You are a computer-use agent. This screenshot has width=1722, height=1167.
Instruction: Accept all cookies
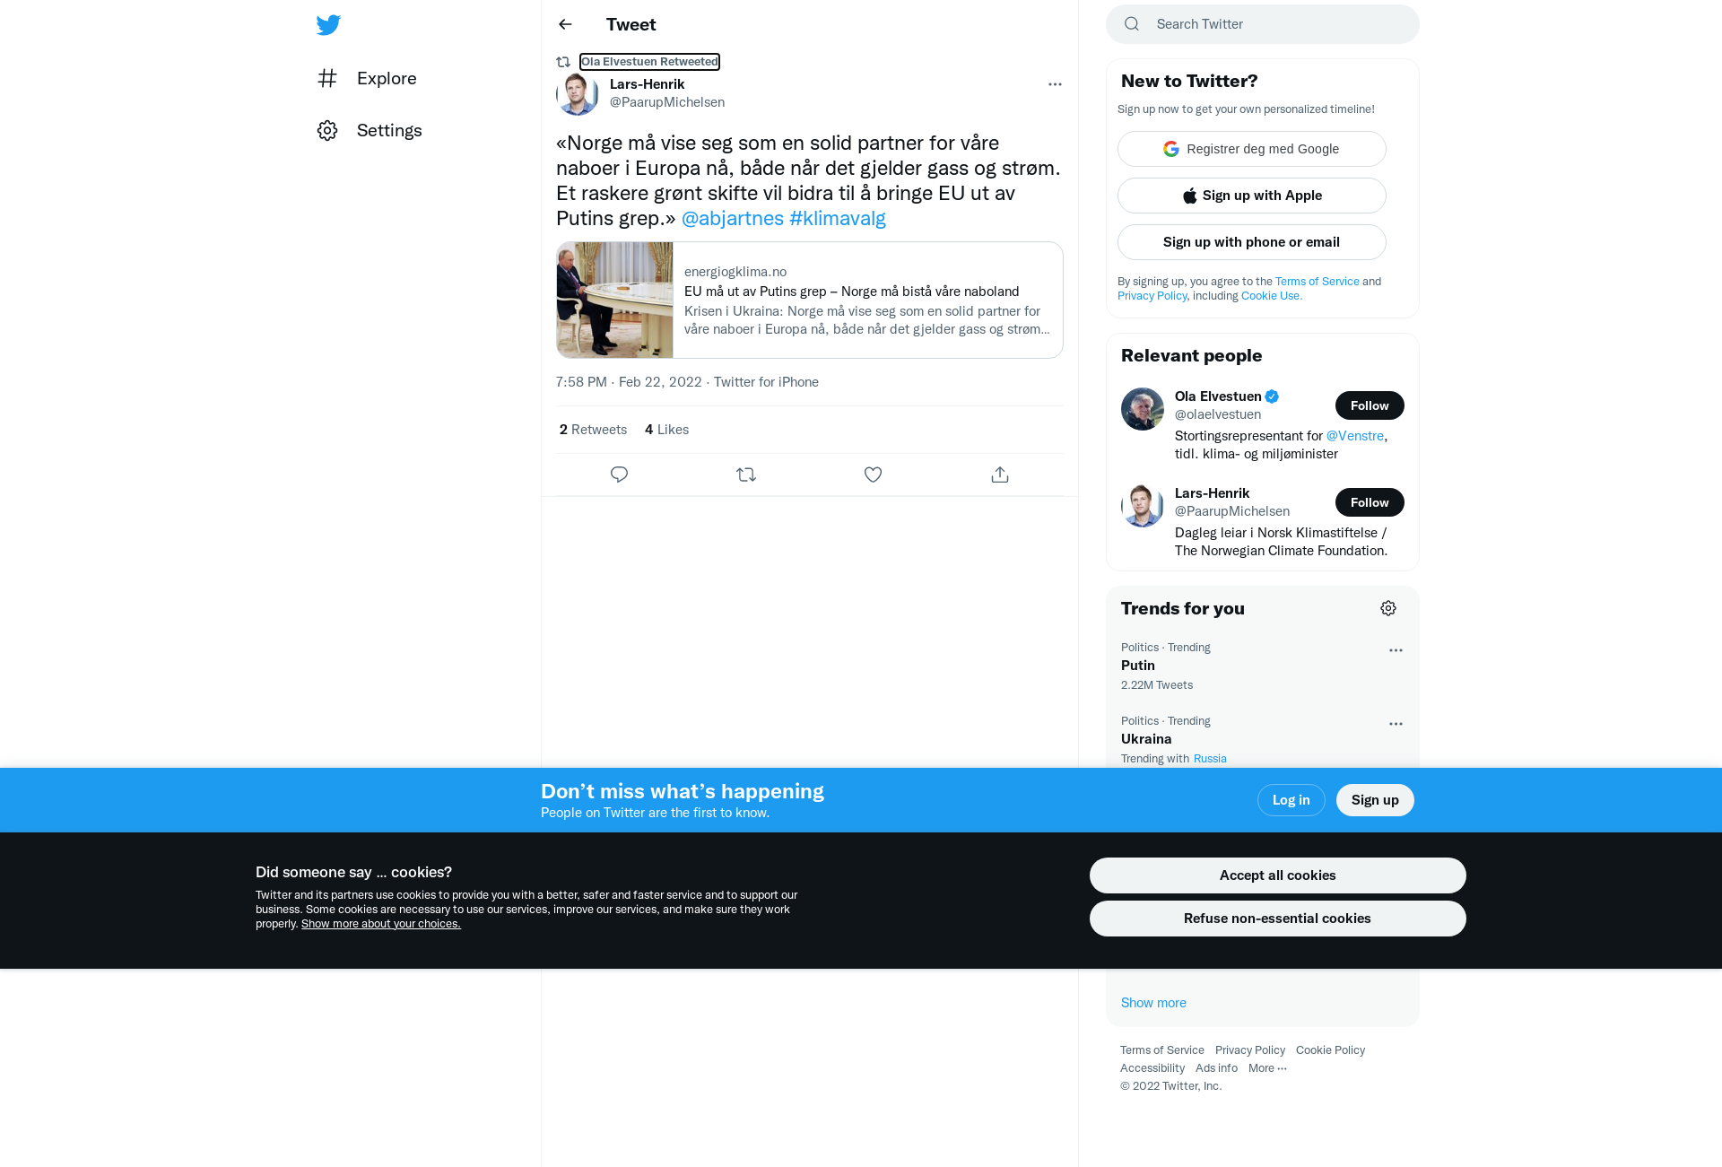[1277, 875]
